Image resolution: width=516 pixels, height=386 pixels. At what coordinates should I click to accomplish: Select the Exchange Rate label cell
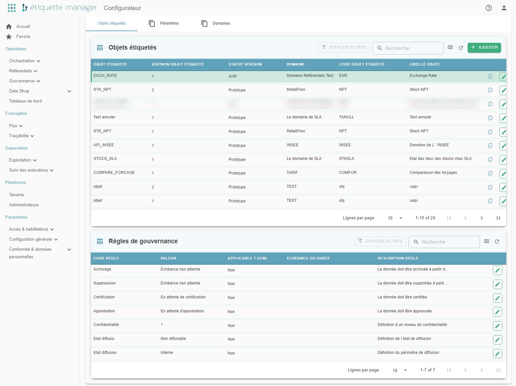423,76
